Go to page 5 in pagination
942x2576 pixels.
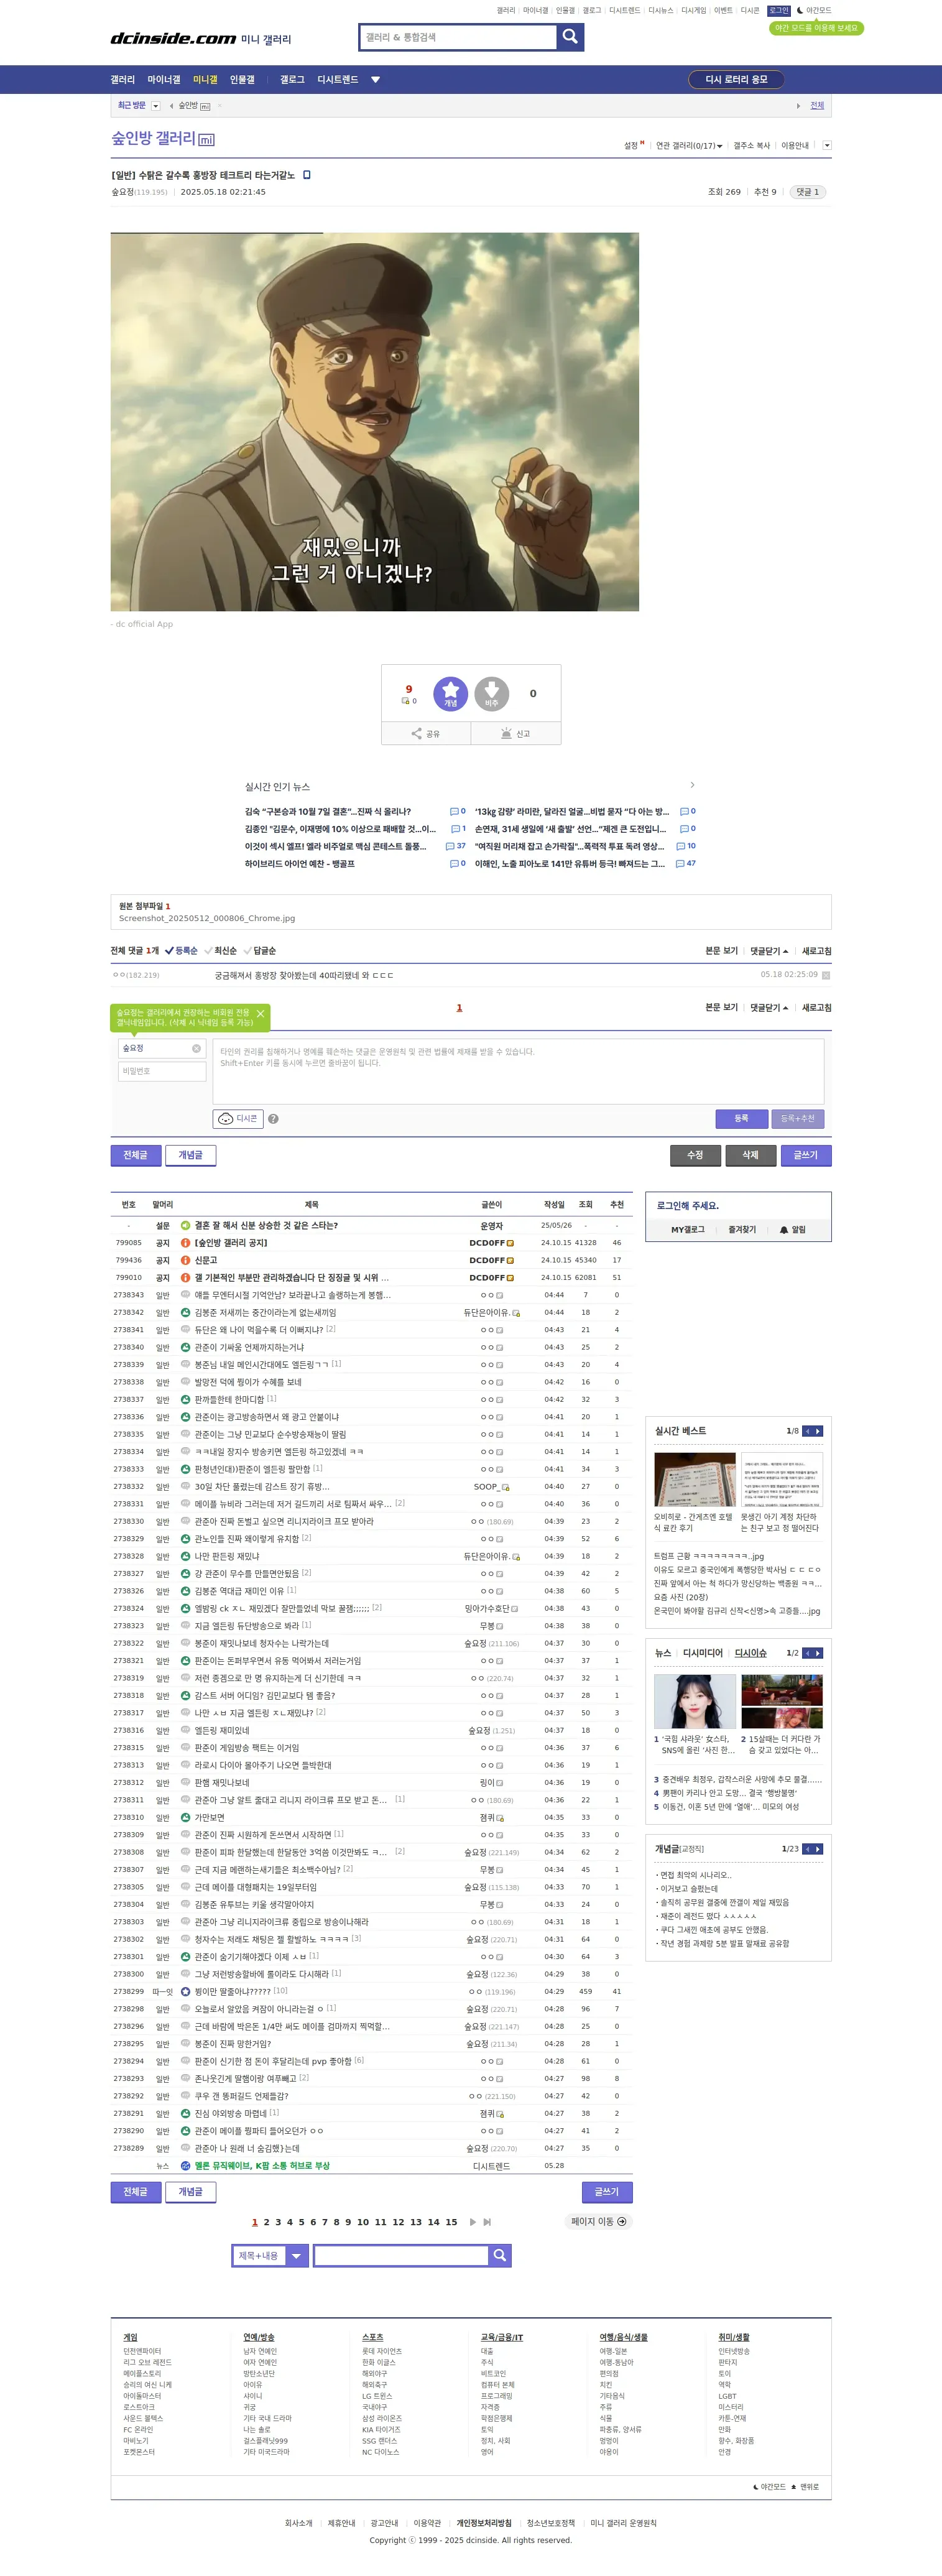301,2222
